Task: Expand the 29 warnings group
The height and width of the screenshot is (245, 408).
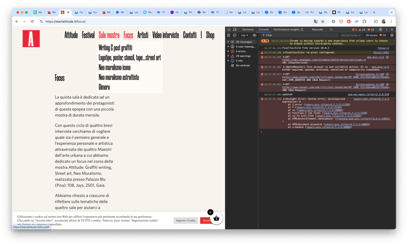Action: click(228, 56)
